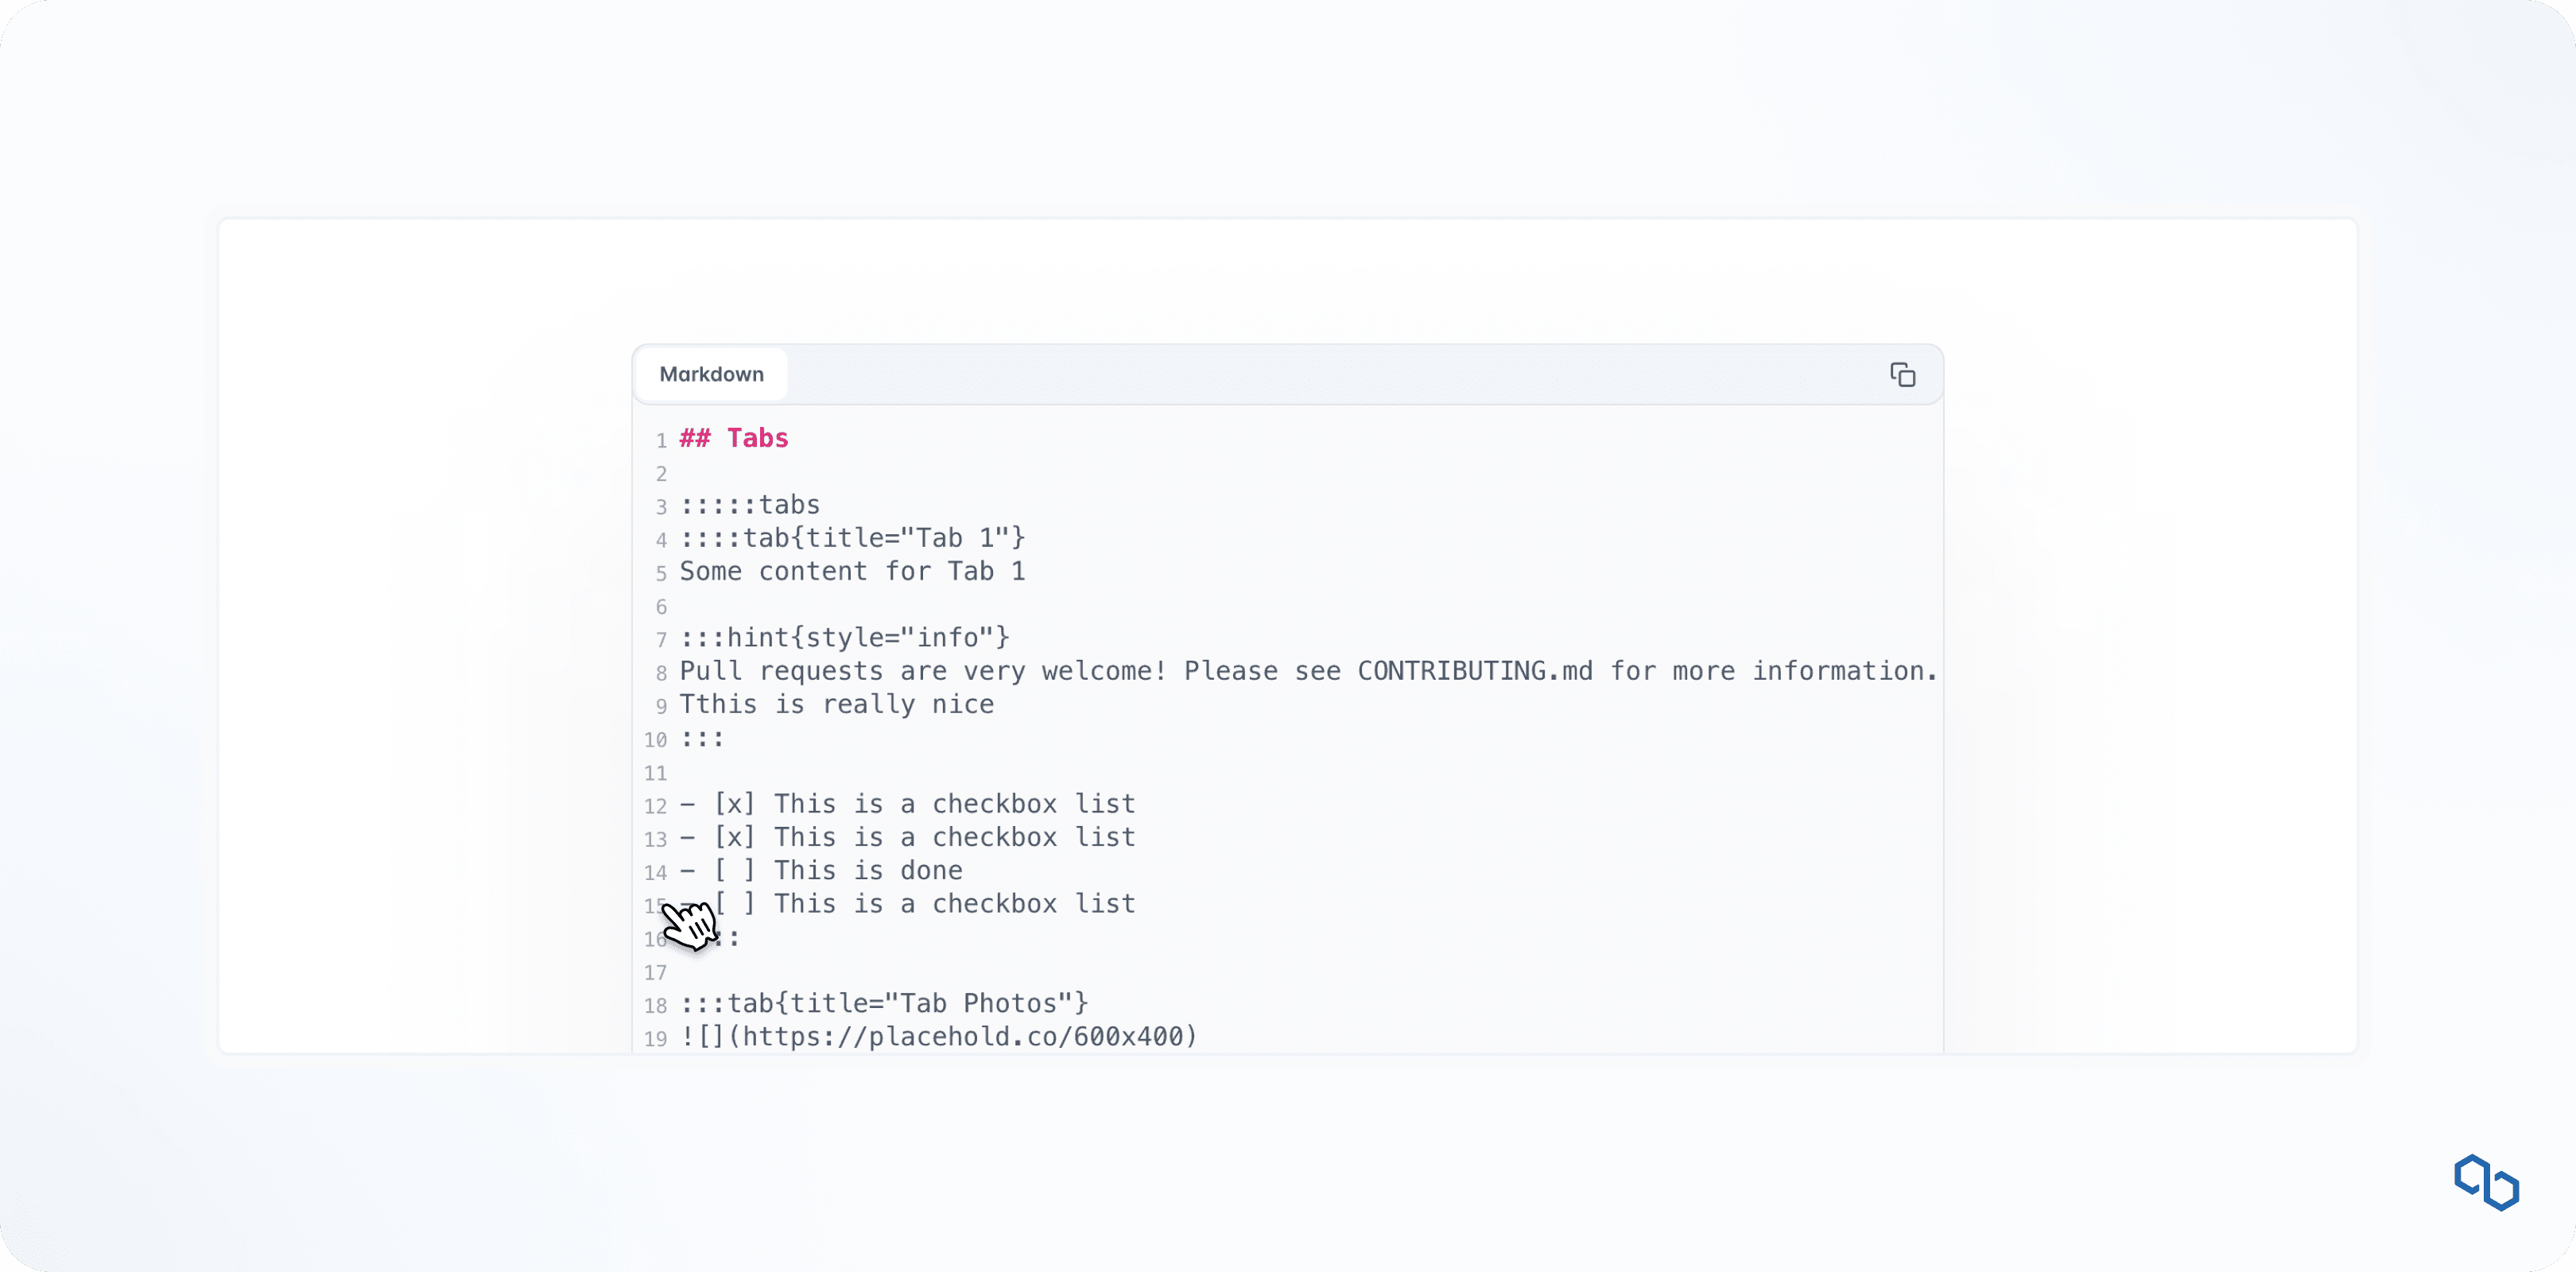
Task: Click line number 19 in gutter
Action: point(655,1039)
